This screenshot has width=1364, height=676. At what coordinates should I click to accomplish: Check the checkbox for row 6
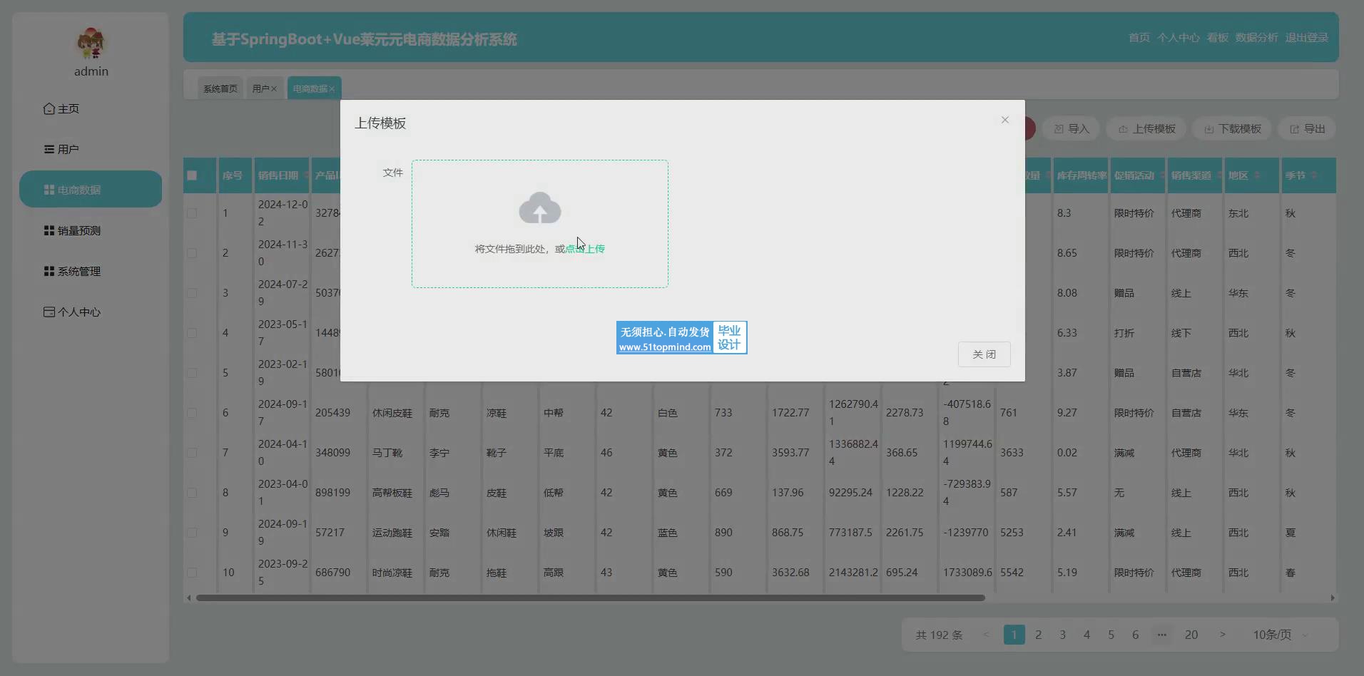coord(192,413)
